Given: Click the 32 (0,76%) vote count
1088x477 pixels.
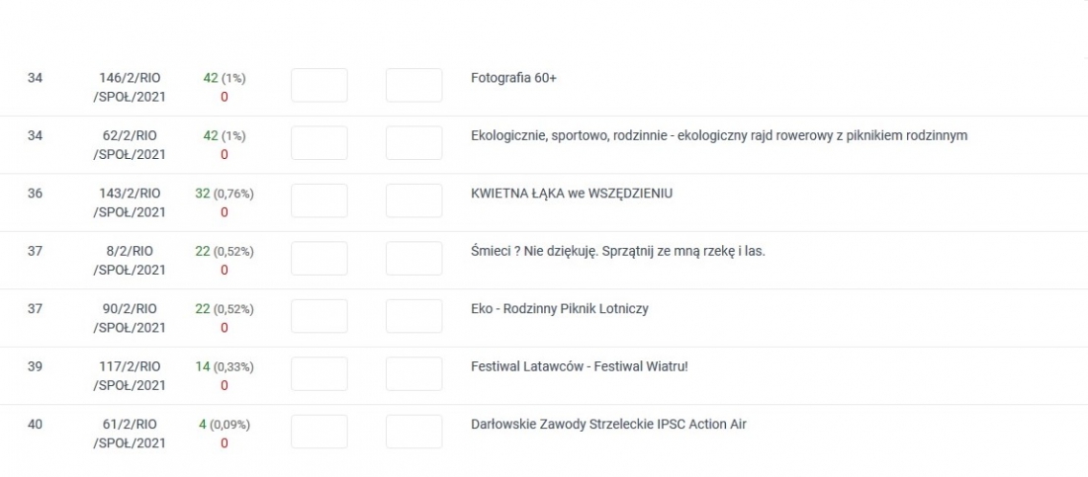Looking at the screenshot, I should tap(224, 194).
